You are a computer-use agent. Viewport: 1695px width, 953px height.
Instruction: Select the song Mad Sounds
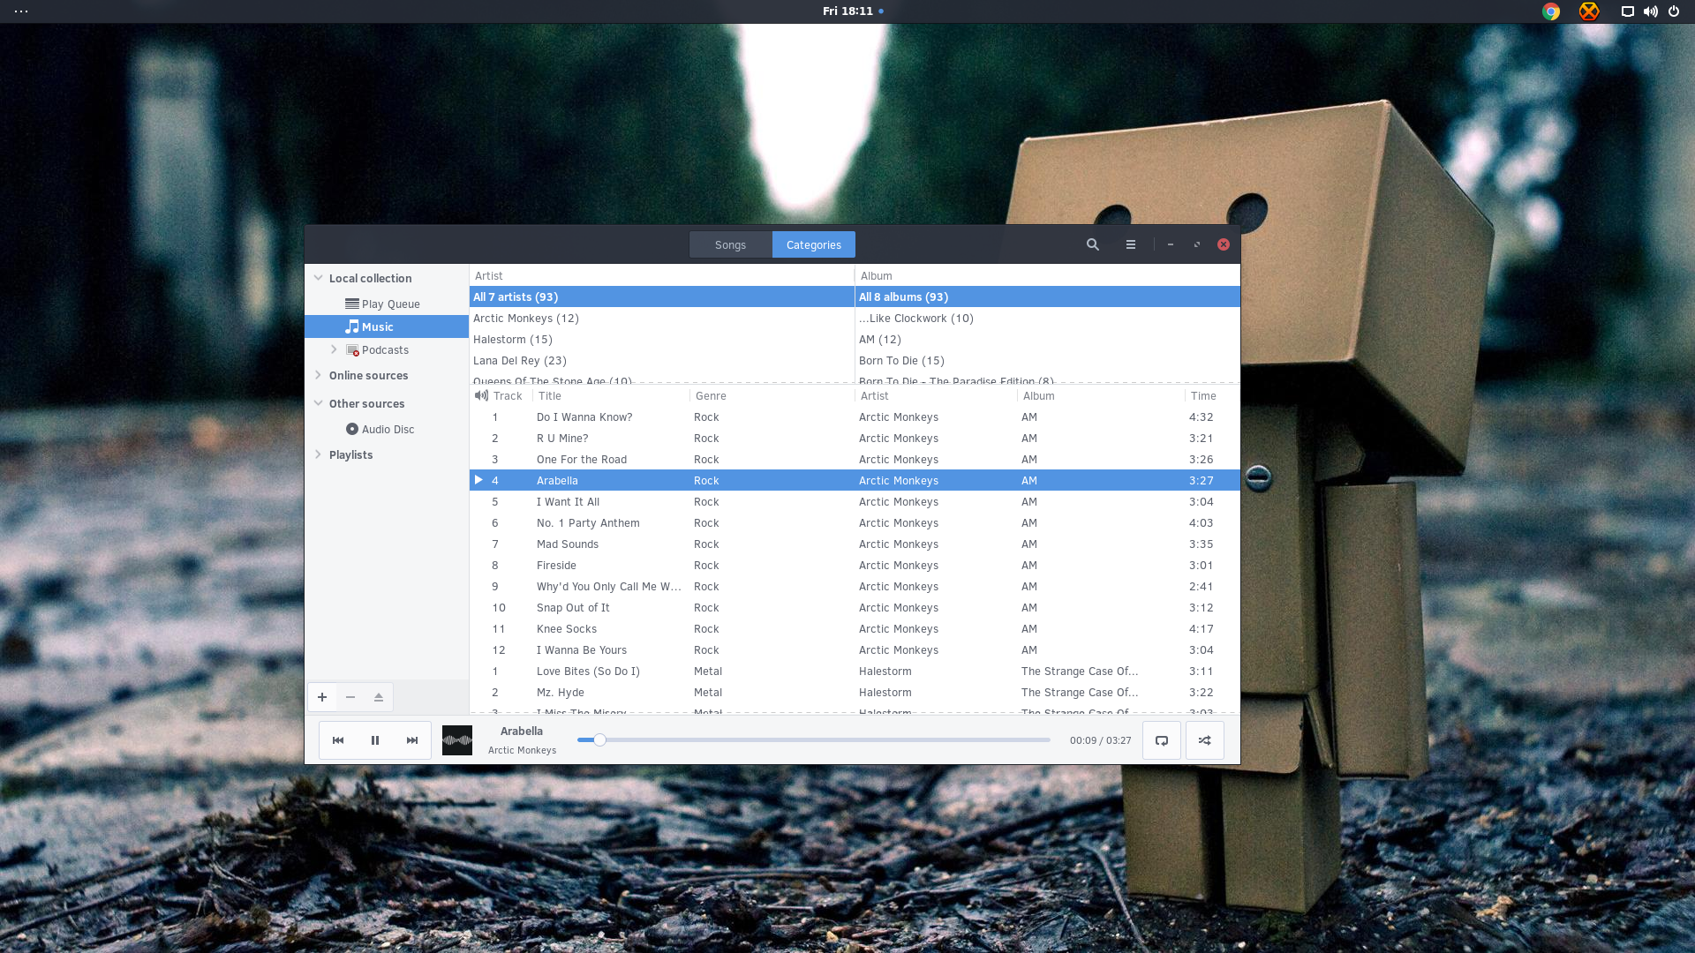[x=855, y=544]
